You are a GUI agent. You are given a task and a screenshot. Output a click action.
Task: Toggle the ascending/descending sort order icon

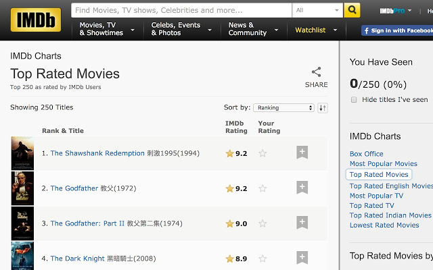[323, 108]
